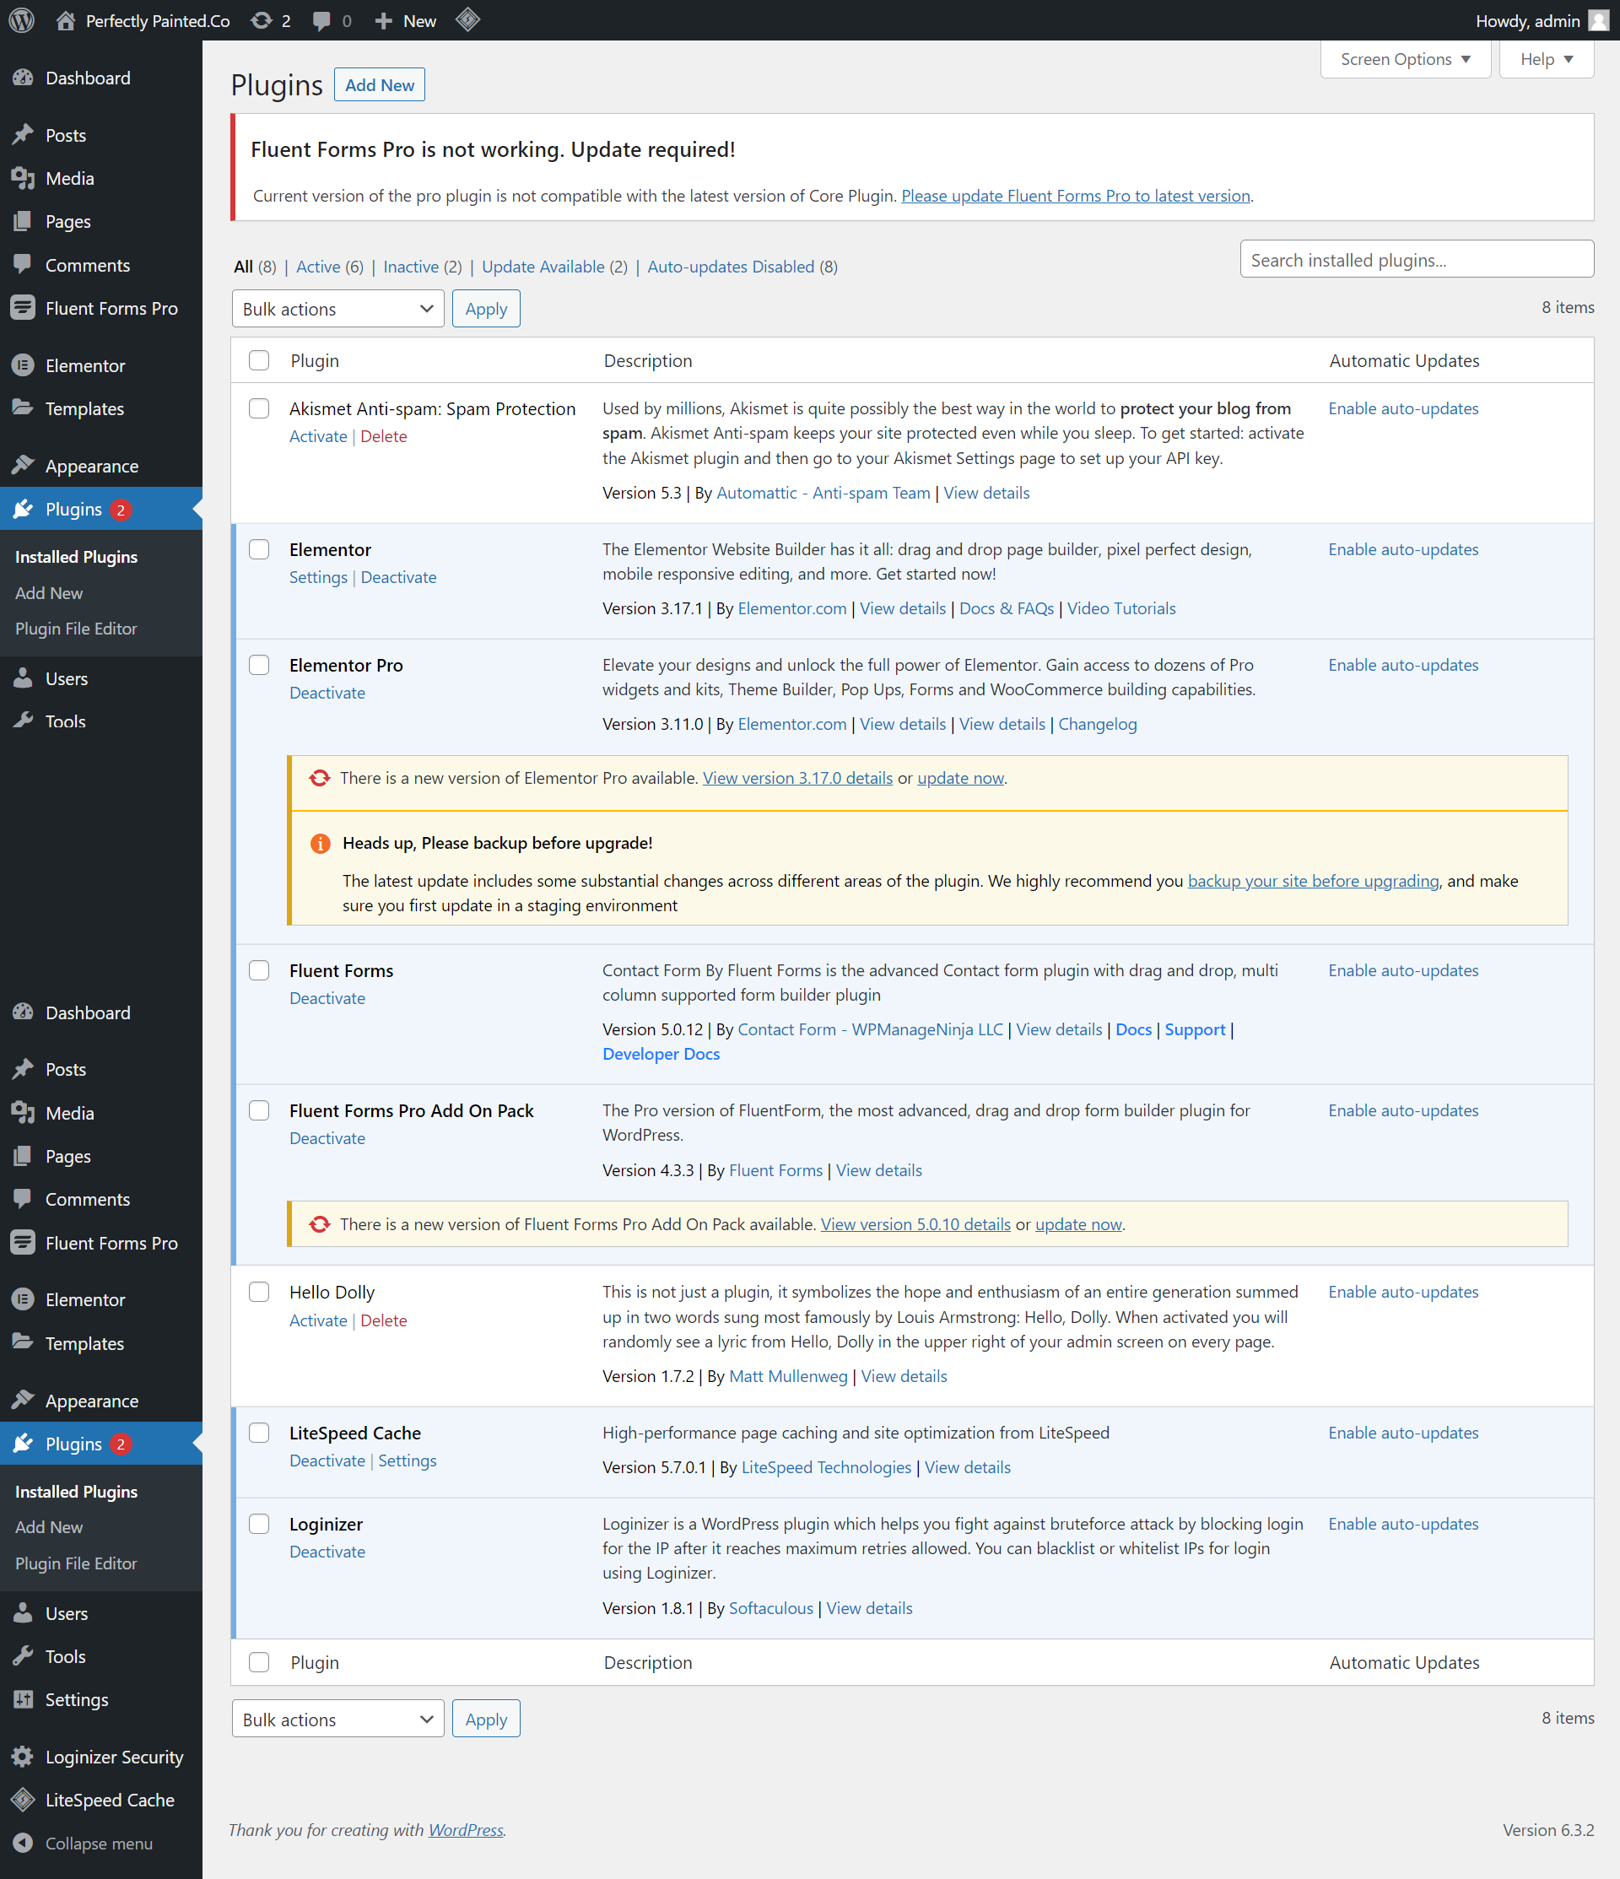
Task: Click update now for Elementor Pro
Action: (960, 778)
